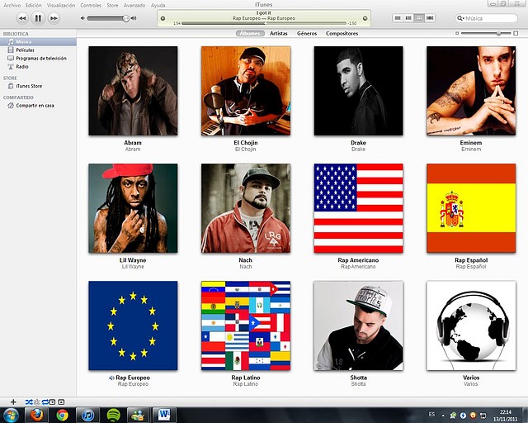Open Compartir en casa in sidebar
The width and height of the screenshot is (528, 423).
pyautogui.click(x=38, y=106)
